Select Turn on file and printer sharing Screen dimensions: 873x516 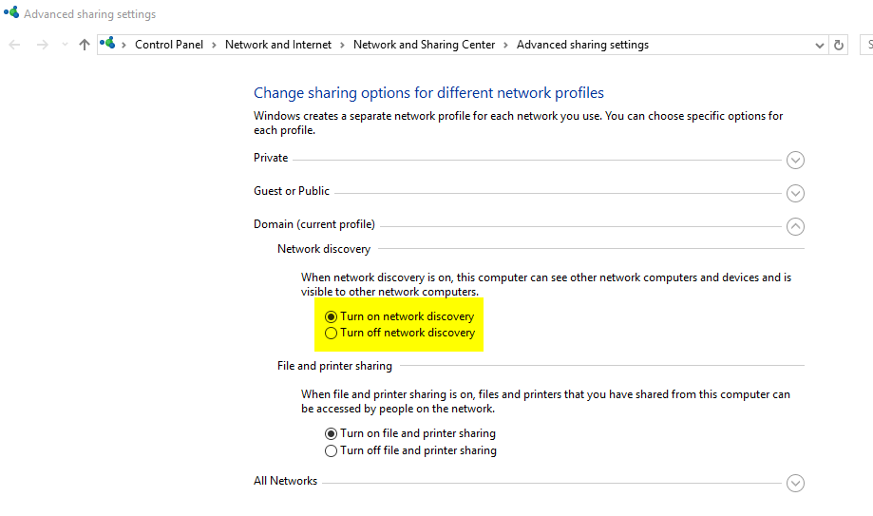click(331, 433)
